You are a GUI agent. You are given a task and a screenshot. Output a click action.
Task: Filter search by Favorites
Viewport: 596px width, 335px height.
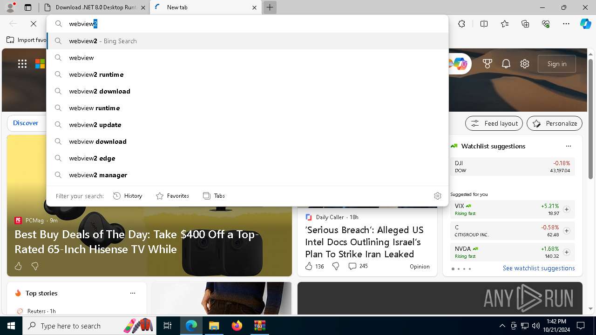click(172, 196)
